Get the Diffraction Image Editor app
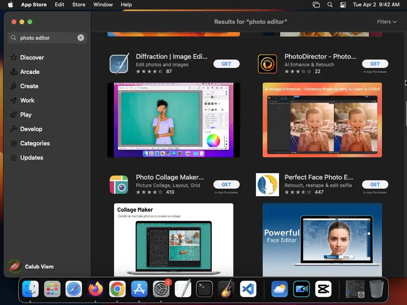This screenshot has width=407, height=305. (x=226, y=64)
